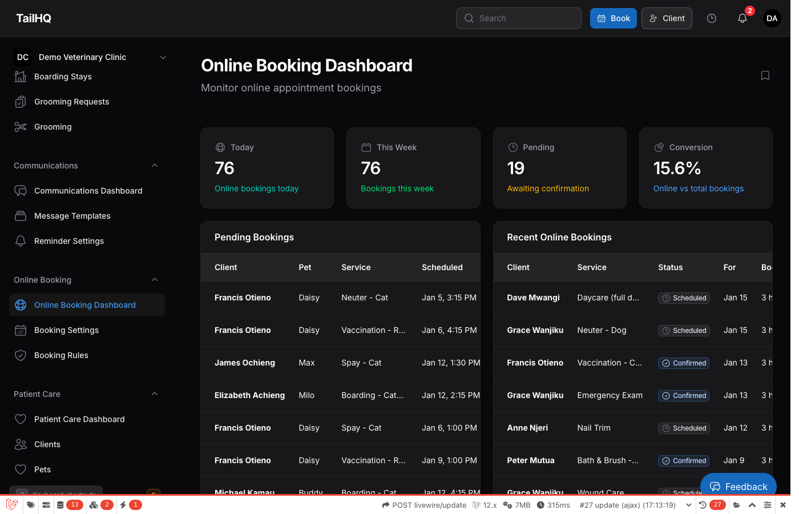
Task: Bookmark this dashboard page
Action: coord(765,75)
